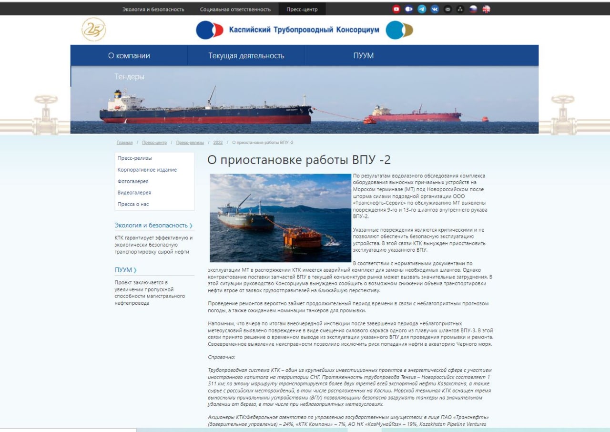Image resolution: width=610 pixels, height=432 pixels.
Task: Click the italic word Справочно:
Action: click(222, 357)
